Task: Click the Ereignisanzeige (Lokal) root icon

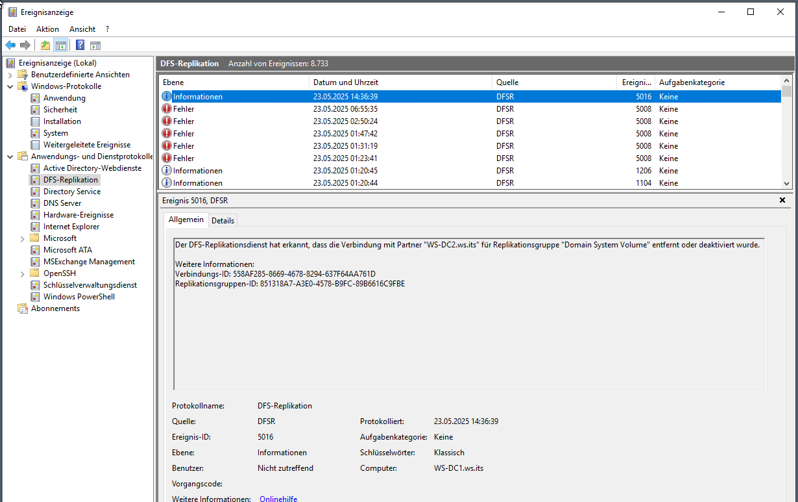Action: pyautogui.click(x=10, y=63)
